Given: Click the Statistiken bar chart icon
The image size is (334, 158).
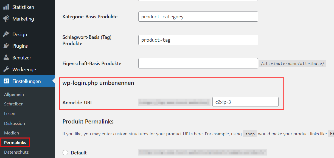Looking at the screenshot, I should pos(6,7).
